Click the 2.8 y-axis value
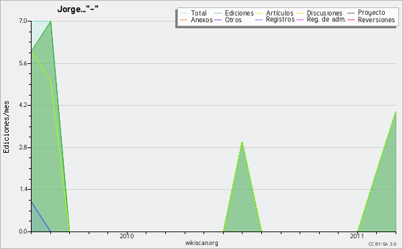403x249 pixels. point(23,147)
